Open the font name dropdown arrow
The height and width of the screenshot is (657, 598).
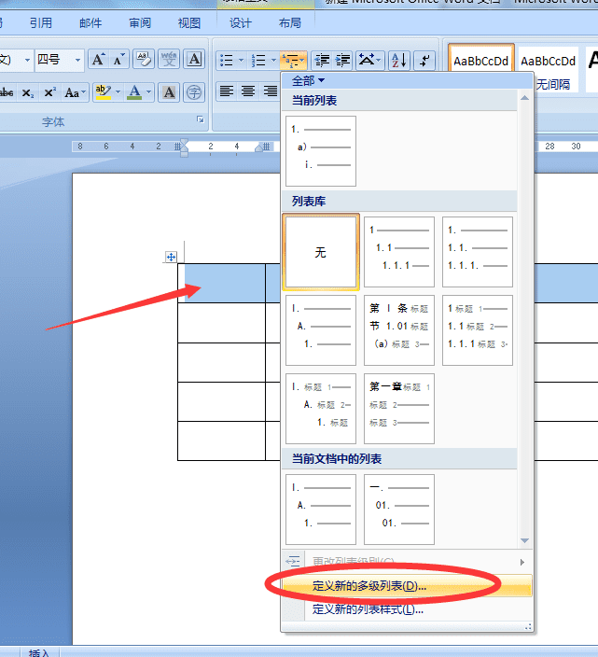click(x=27, y=61)
